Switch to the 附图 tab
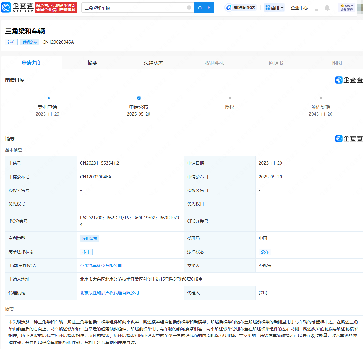The width and height of the screenshot is (363, 349). click(x=337, y=63)
